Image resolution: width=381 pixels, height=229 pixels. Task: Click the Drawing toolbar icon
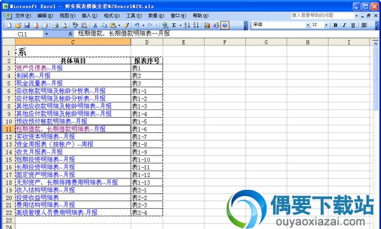coord(216,25)
